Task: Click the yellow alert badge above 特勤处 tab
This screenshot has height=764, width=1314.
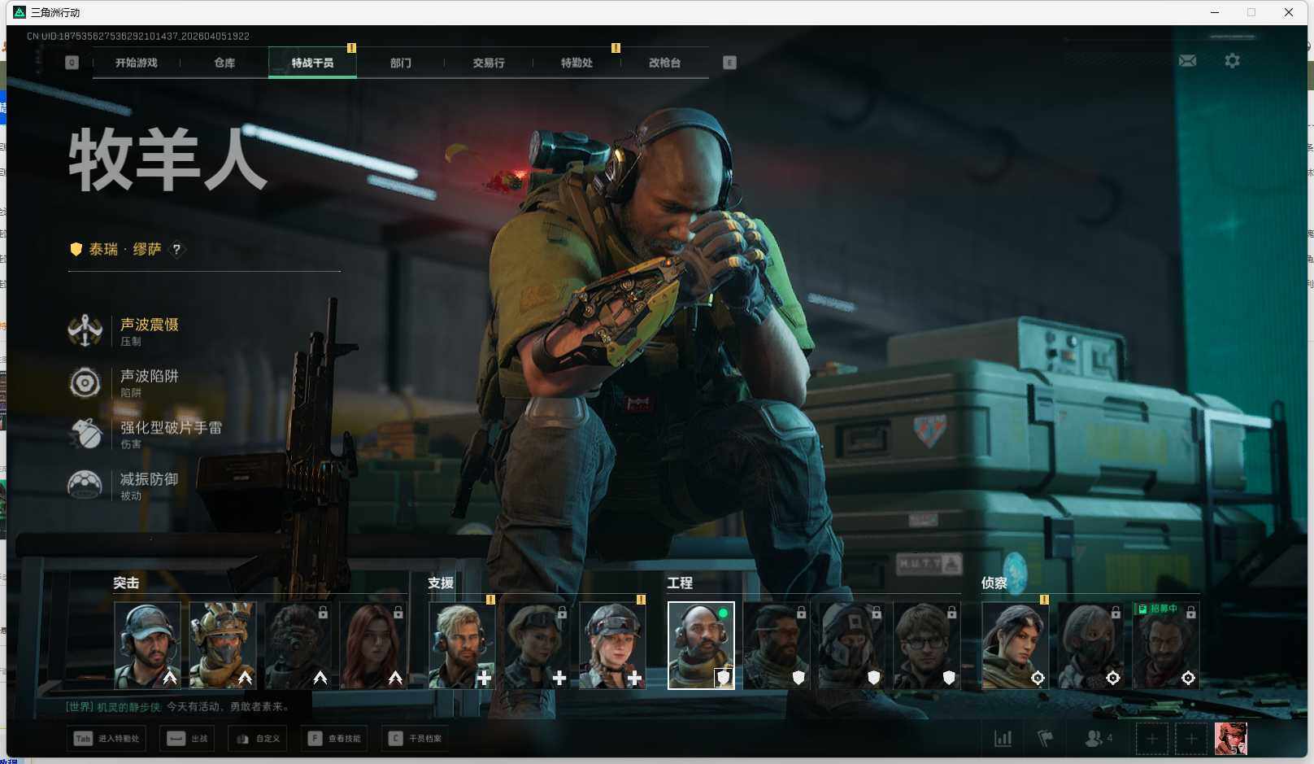Action: point(616,48)
